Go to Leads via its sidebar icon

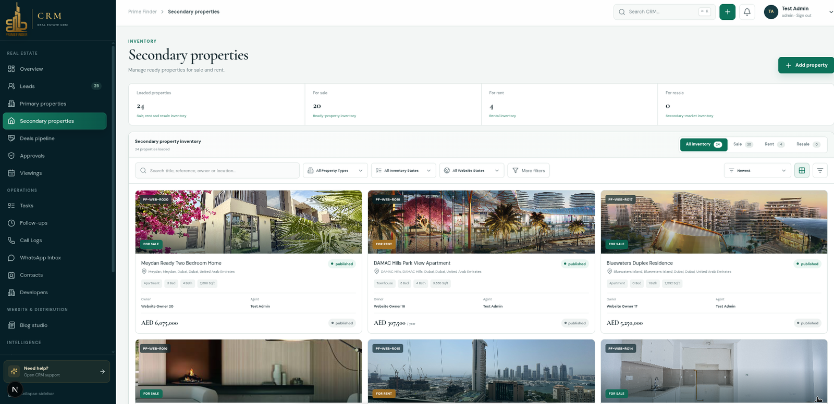(x=11, y=86)
